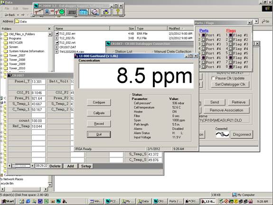Switch to Manual Data Collection tab
The height and width of the screenshot is (205, 273).
click(172, 51)
